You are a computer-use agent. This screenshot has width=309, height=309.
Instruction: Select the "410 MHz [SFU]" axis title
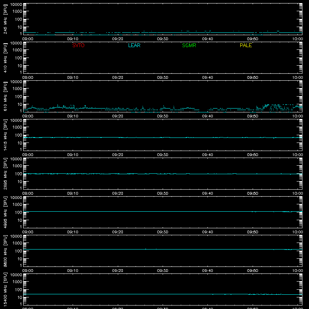coord(5,58)
